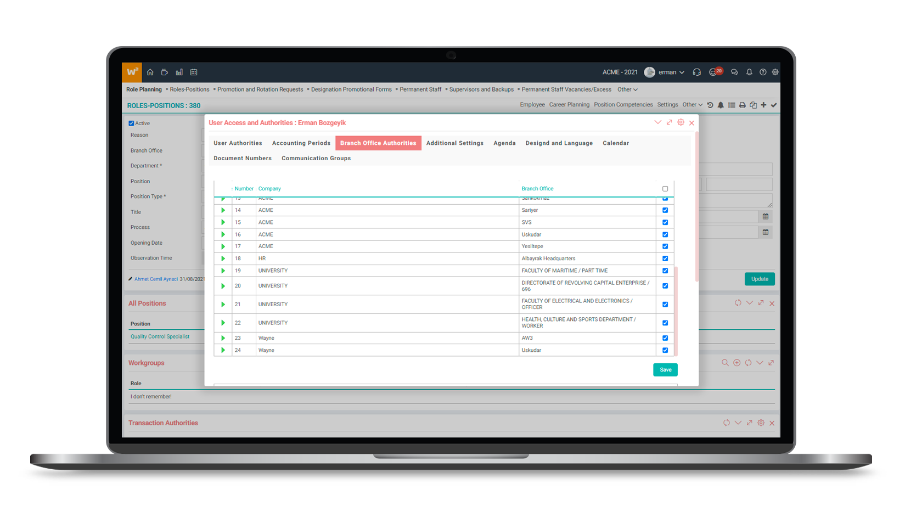Expand row 19 FACULTY OF MARITIME arrow
The width and height of the screenshot is (905, 523).
223,271
